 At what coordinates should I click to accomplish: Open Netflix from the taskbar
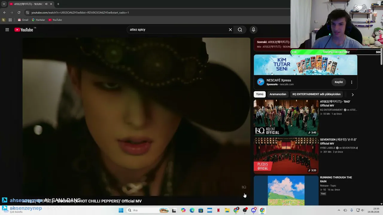[218, 210]
